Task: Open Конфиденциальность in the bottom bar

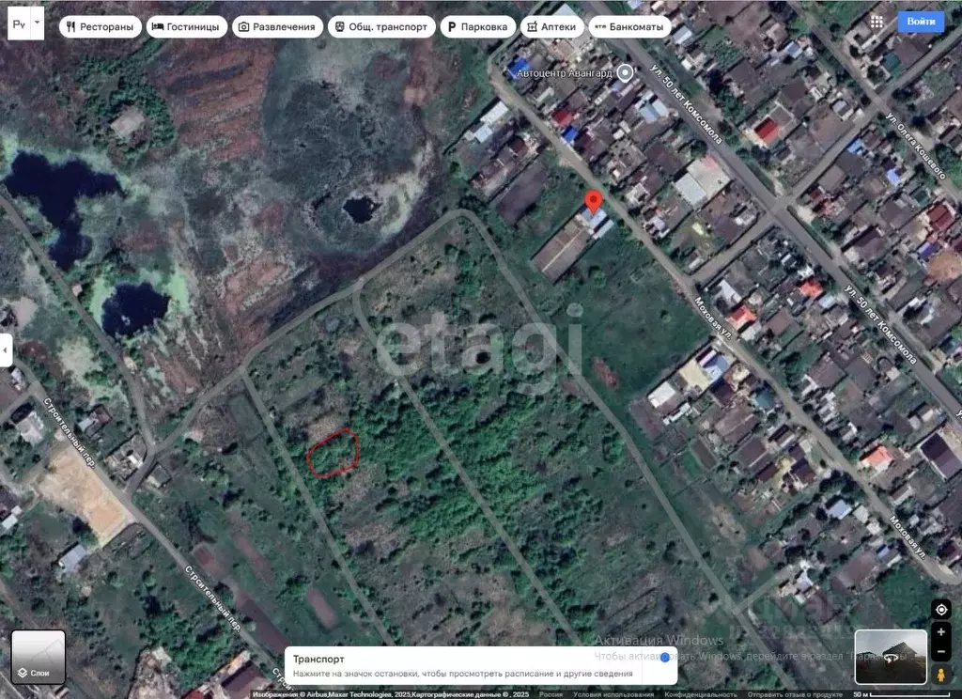Action: tap(700, 693)
